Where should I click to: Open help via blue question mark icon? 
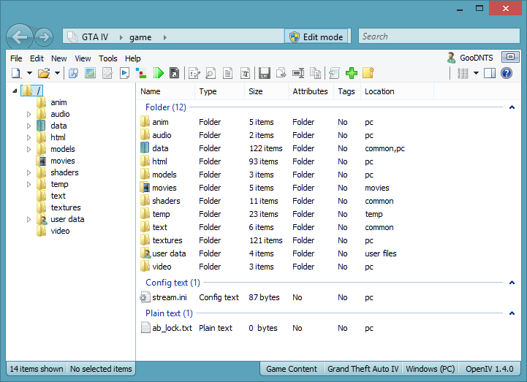point(506,73)
